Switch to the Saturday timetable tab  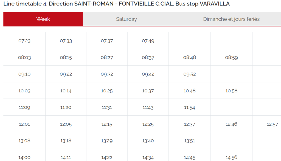[x=127, y=19]
